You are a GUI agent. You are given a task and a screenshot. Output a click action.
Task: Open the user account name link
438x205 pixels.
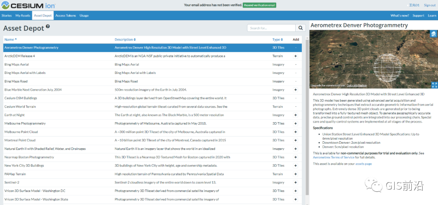click(414, 5)
